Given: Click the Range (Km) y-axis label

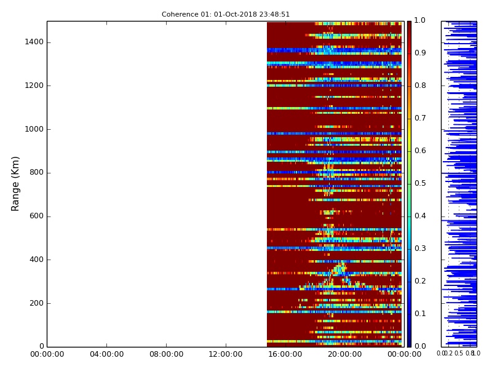Looking at the screenshot, I should point(15,184).
